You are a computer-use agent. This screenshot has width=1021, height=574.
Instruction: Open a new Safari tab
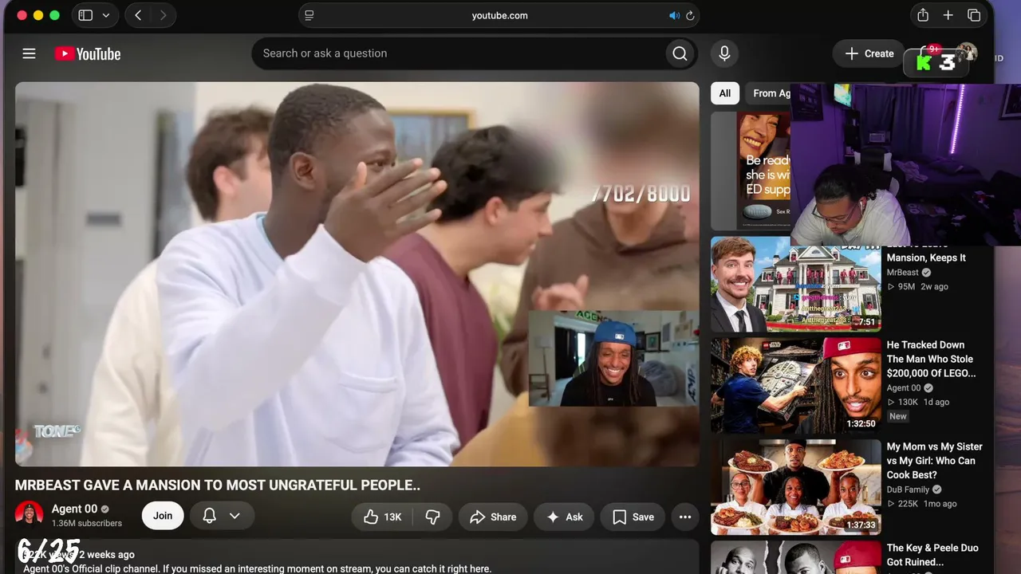[948, 15]
